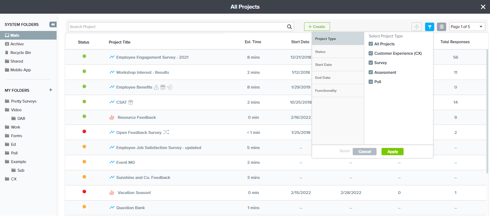
Task: Toggle the Customer Experience (CX) checkbox
Action: (x=371, y=53)
